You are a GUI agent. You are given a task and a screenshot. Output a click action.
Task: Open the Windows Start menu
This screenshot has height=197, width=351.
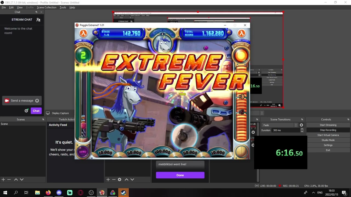[x=5, y=193]
